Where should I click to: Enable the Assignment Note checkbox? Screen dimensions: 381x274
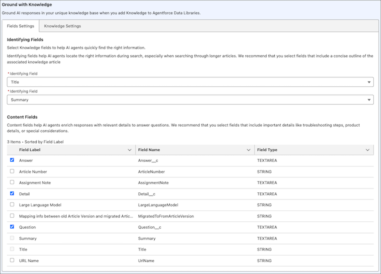pos(12,182)
